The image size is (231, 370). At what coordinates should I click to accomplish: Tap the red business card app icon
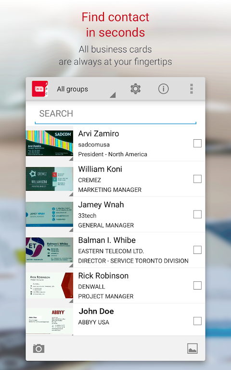[x=40, y=89]
